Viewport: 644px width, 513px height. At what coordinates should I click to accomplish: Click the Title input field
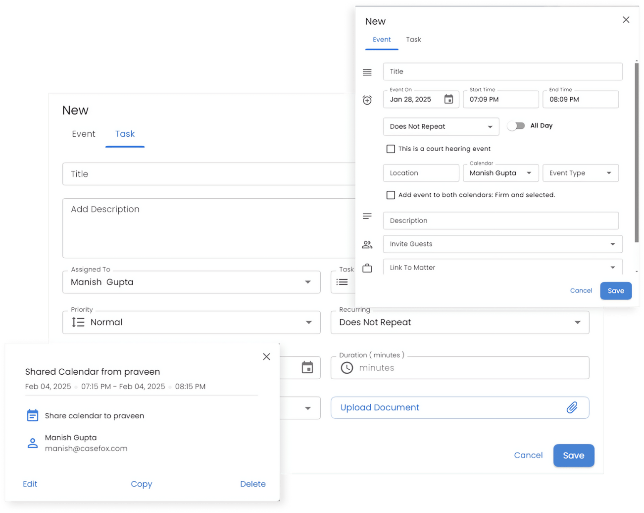coord(502,71)
